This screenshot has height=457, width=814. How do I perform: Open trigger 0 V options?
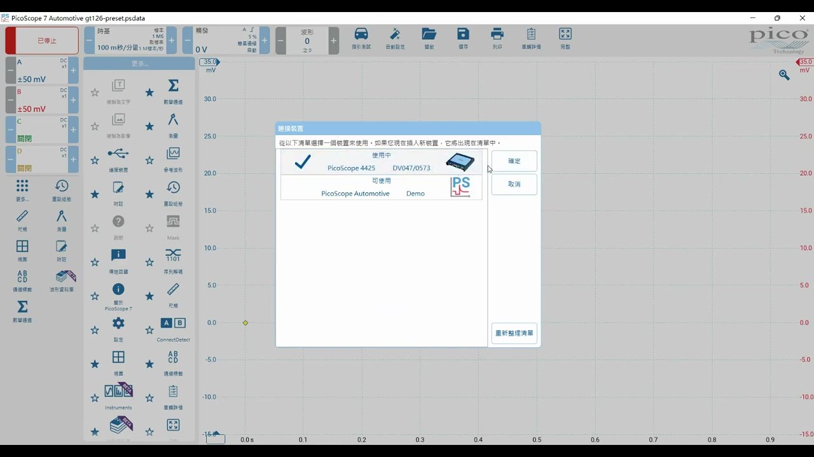point(226,40)
